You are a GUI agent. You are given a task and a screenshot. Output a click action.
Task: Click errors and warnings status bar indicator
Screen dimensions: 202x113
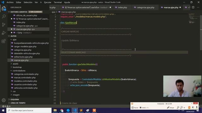pyautogui.click(x=6, y=106)
